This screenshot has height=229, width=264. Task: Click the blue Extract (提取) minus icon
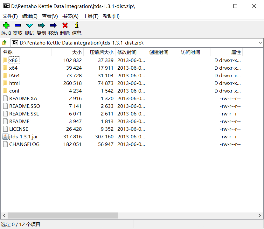(x=18, y=26)
